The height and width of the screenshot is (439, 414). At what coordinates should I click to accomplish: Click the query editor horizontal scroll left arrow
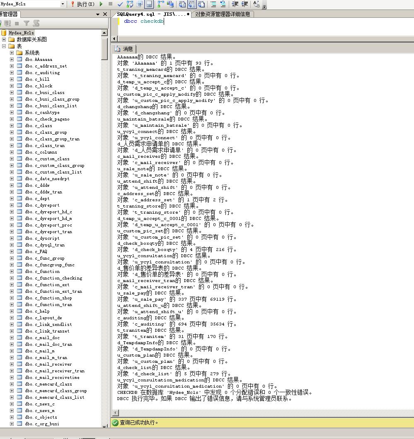point(114,39)
